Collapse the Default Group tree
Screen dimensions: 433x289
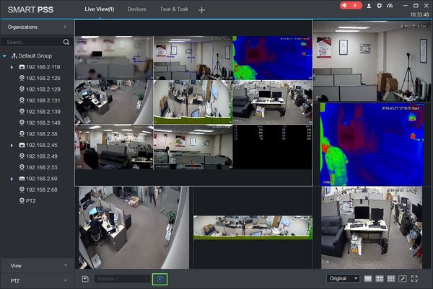pos(4,56)
